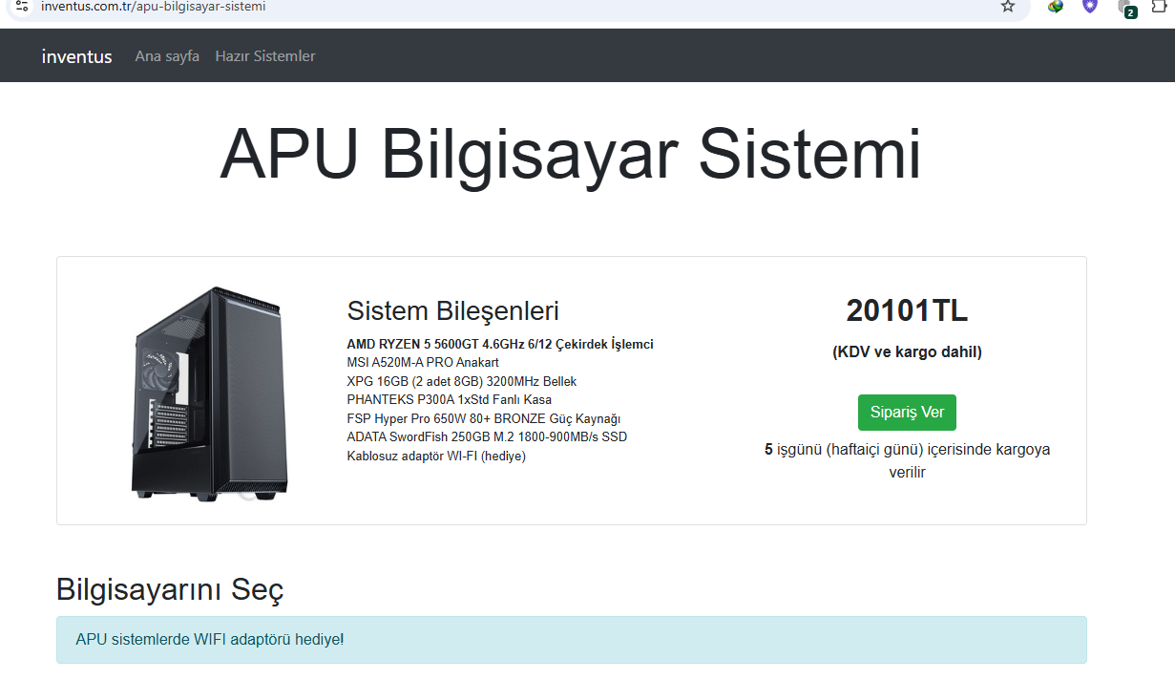Click the 20101TL price text
This screenshot has width=1175, height=680.
907,310
